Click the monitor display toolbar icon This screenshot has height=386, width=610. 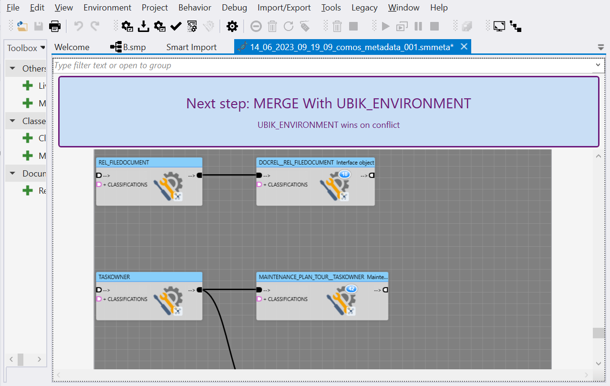coord(499,26)
